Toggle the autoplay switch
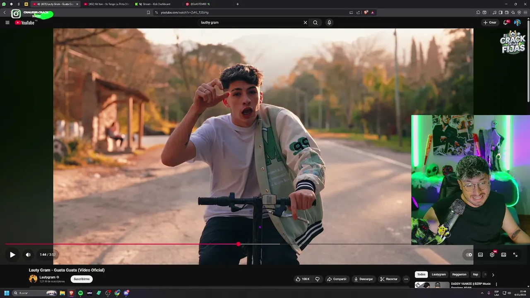Screen dimensions: 530x298 click(469, 255)
